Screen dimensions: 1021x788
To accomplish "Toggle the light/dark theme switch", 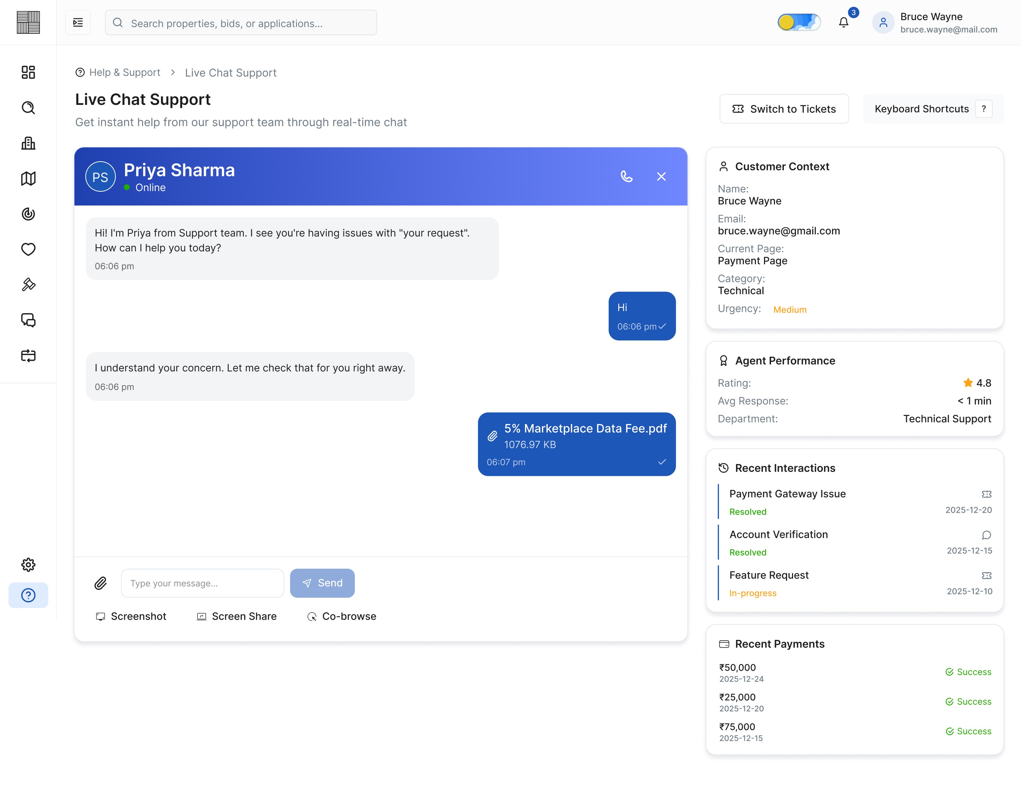I will click(799, 22).
